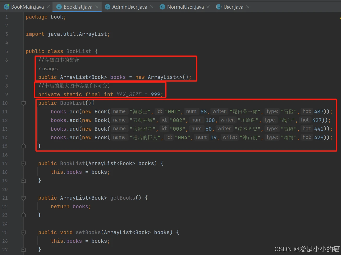341x255 pixels.
Task: Click line number 21 in the gutter
Action: (5, 198)
